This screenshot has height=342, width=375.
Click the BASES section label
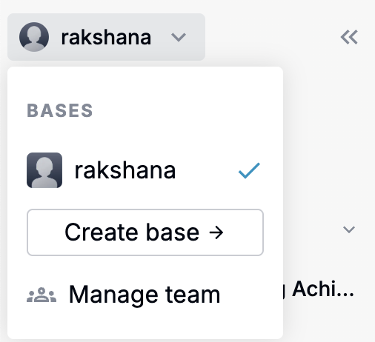[x=60, y=110]
